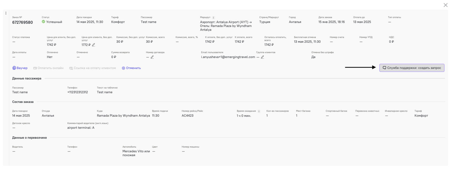Screen dimensions: 451x169
Task: Close the order details panel with X
Action: (x=446, y=5)
